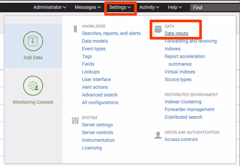Screen dimensions: 240x166
Task: Click the Monitoring Console text label
Action: coord(33,102)
